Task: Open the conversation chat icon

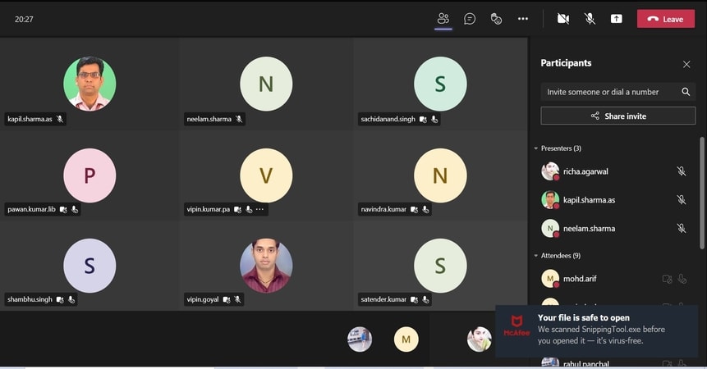Action: click(x=470, y=18)
